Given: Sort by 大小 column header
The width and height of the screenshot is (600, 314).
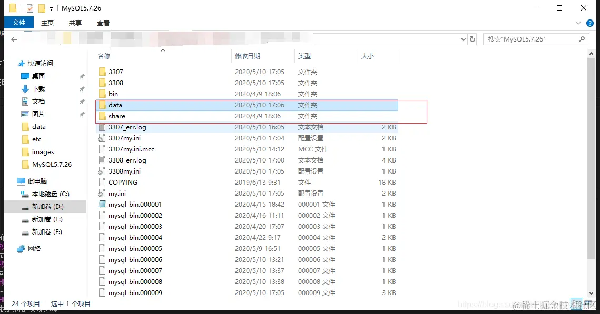Looking at the screenshot, I should pos(368,56).
